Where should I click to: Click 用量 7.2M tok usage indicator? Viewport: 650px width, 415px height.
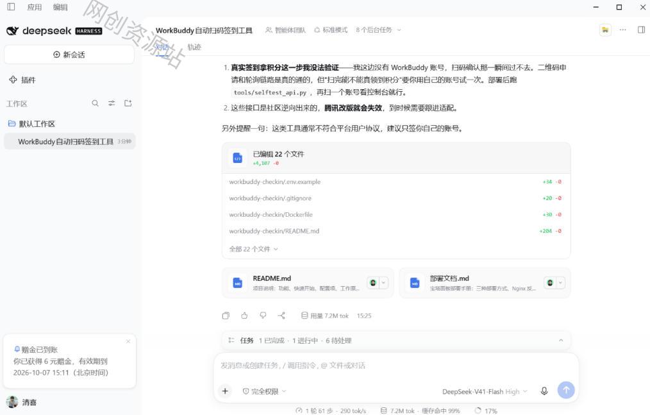coord(325,316)
